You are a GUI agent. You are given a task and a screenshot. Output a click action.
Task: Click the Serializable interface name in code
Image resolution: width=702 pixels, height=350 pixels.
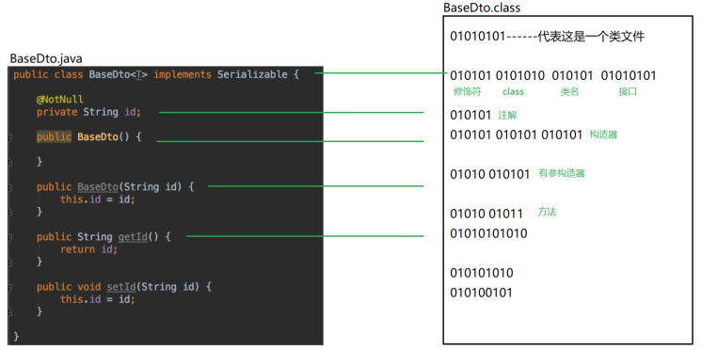[252, 74]
